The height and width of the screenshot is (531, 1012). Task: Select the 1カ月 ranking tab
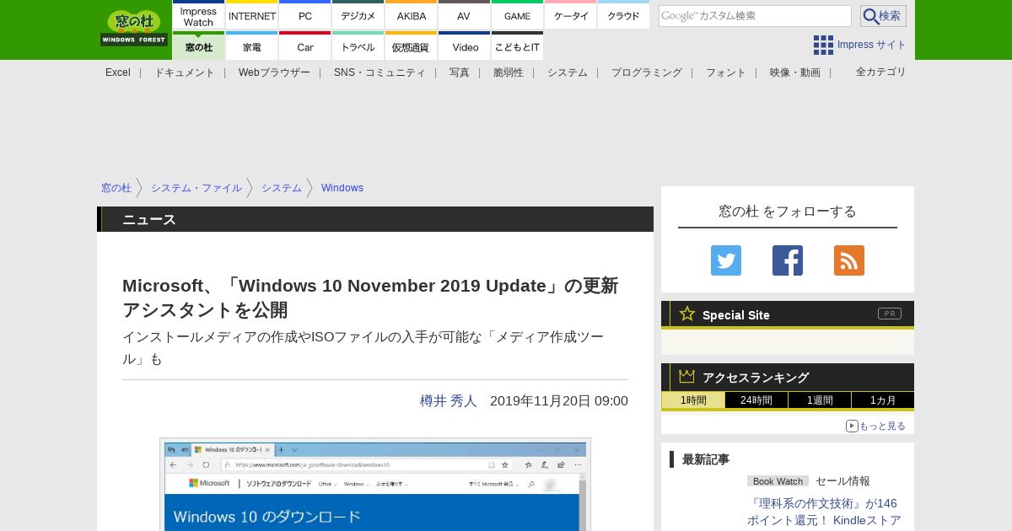pyautogui.click(x=883, y=400)
